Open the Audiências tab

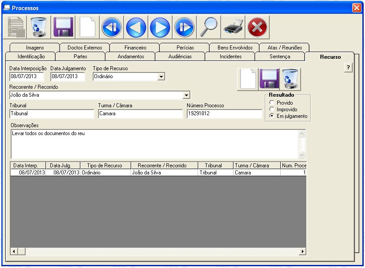click(x=180, y=57)
